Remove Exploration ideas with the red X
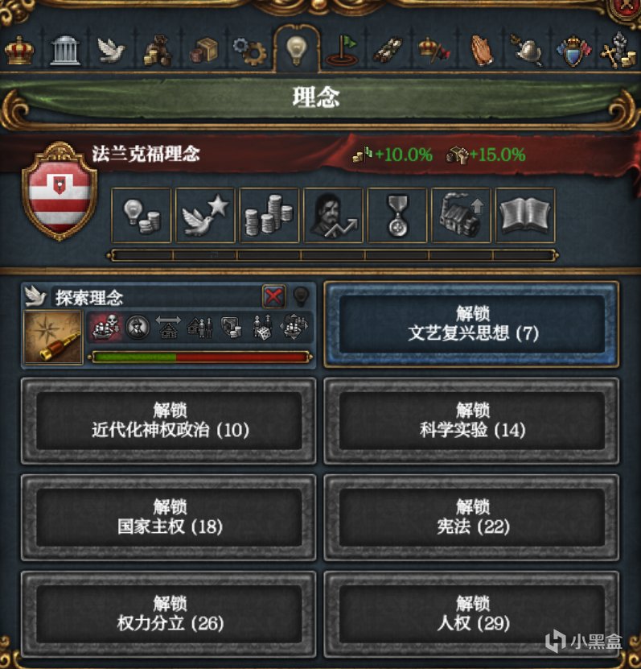The width and height of the screenshot is (641, 669). pos(273,295)
